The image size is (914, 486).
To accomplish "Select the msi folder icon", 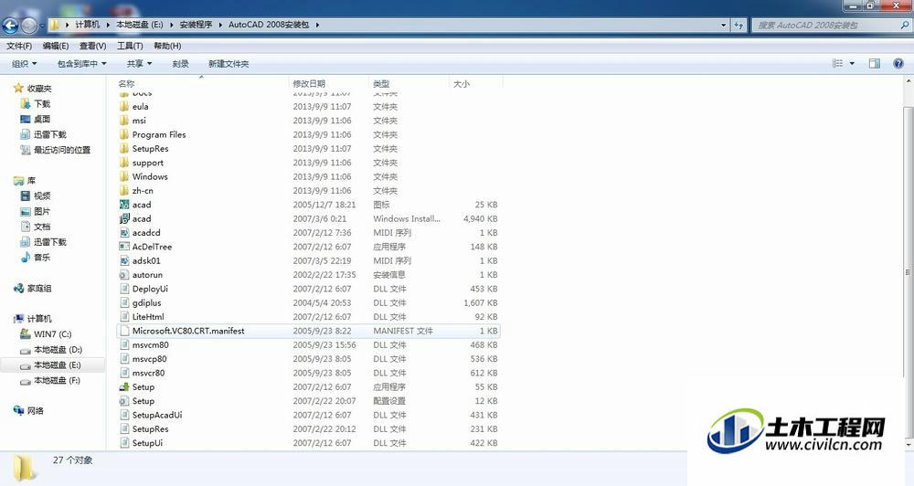I will coord(124,121).
